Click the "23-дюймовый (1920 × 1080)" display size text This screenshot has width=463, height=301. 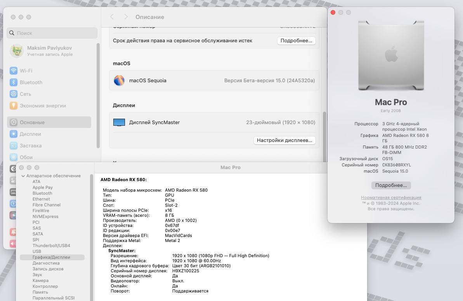pyautogui.click(x=281, y=122)
